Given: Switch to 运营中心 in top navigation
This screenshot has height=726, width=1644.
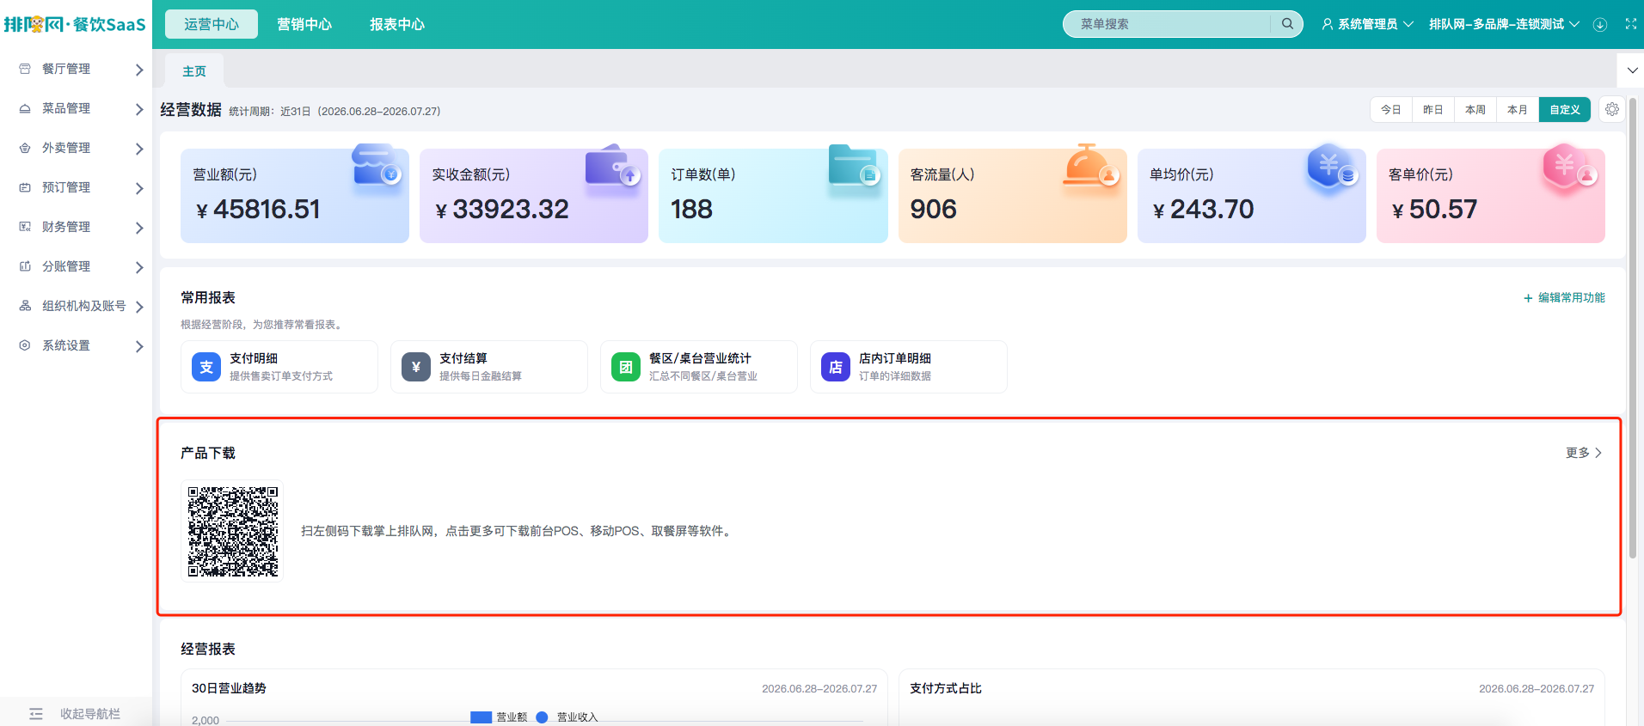Looking at the screenshot, I should pos(212,24).
